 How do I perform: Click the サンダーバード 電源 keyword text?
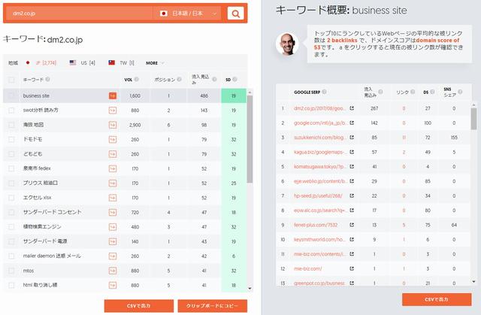coord(45,241)
